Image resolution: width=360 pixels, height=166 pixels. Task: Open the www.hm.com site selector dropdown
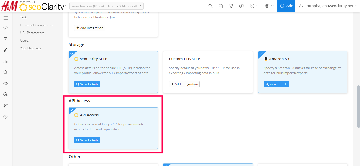click(106, 6)
